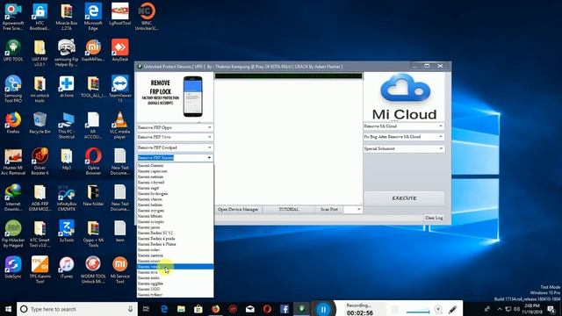The height and width of the screenshot is (316, 562).
Task: Pick Xiaomi Redmi 4 prada entry
Action: click(175, 239)
